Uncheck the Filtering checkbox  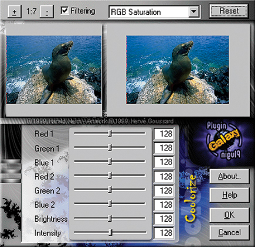[64, 11]
